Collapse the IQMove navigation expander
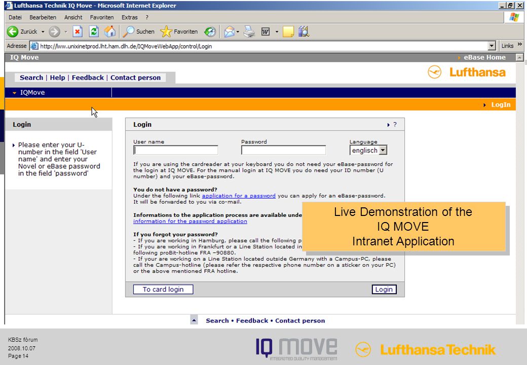Screen dimensions: 527x365 (x=15, y=93)
